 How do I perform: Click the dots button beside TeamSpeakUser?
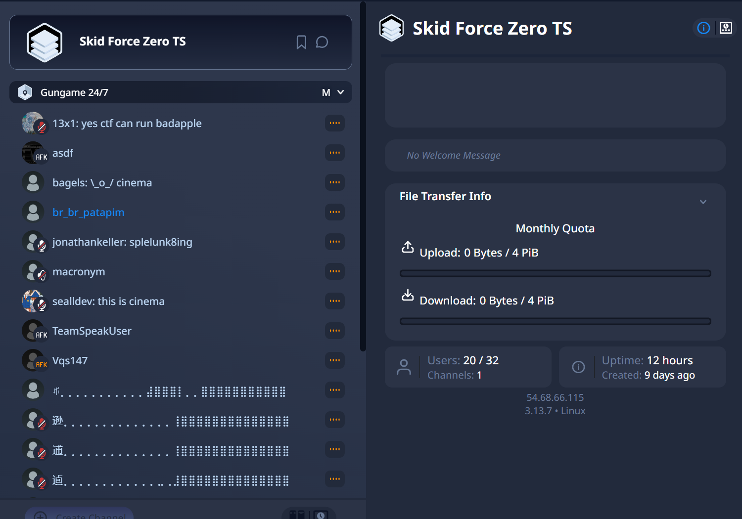335,331
